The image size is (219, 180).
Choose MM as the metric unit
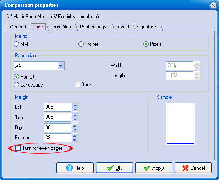pos(16,44)
